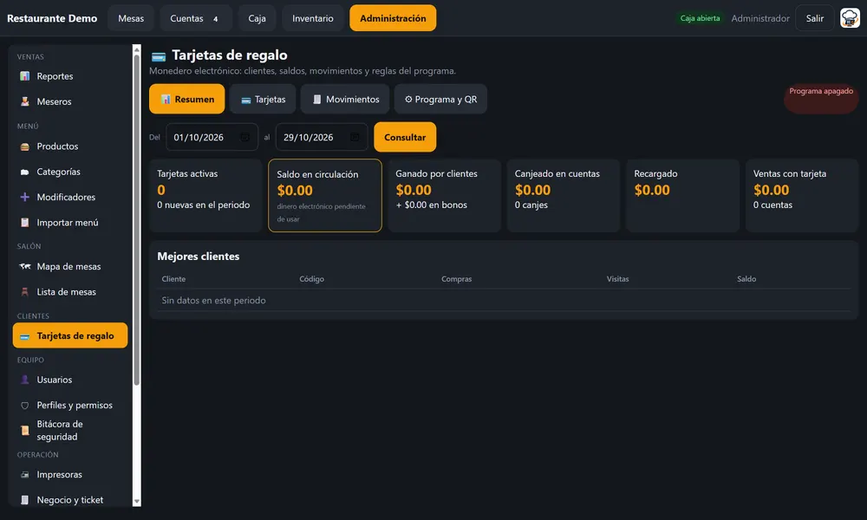Click the Negocio y ticket receipt icon

(25, 500)
